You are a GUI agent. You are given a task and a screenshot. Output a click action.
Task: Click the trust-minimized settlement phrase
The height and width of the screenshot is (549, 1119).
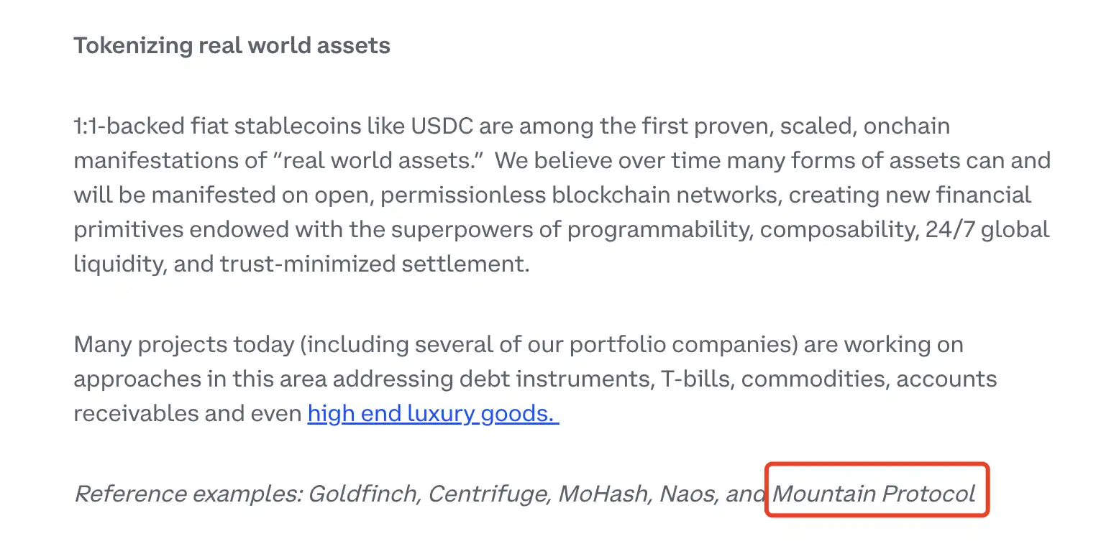click(x=374, y=264)
